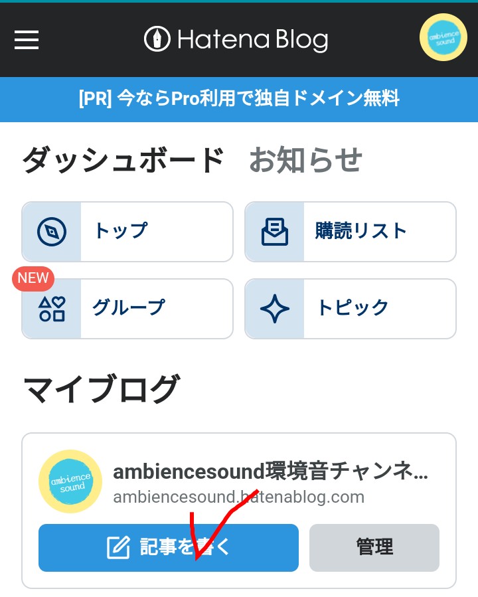
Task: Open the トピック label
Action: coord(353,307)
